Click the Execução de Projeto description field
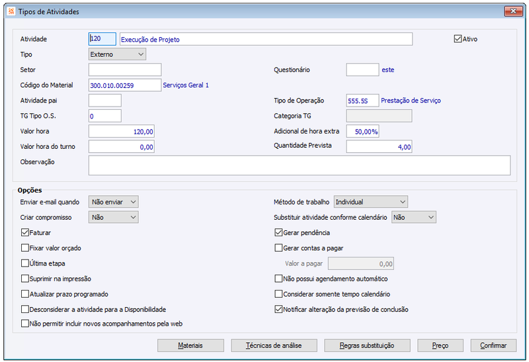Screen dimensions: 529x362 [x=266, y=39]
